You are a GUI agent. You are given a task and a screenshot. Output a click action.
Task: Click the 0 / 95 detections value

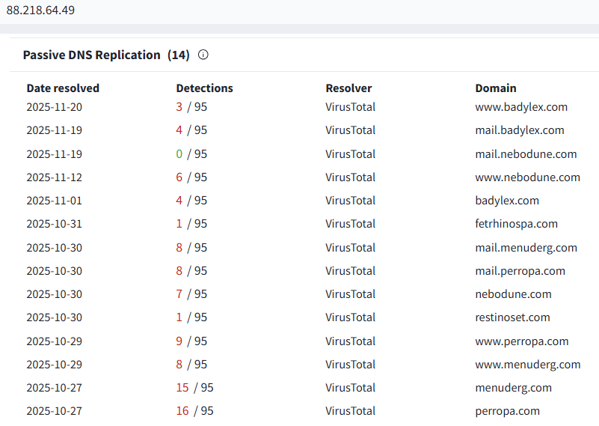click(191, 154)
